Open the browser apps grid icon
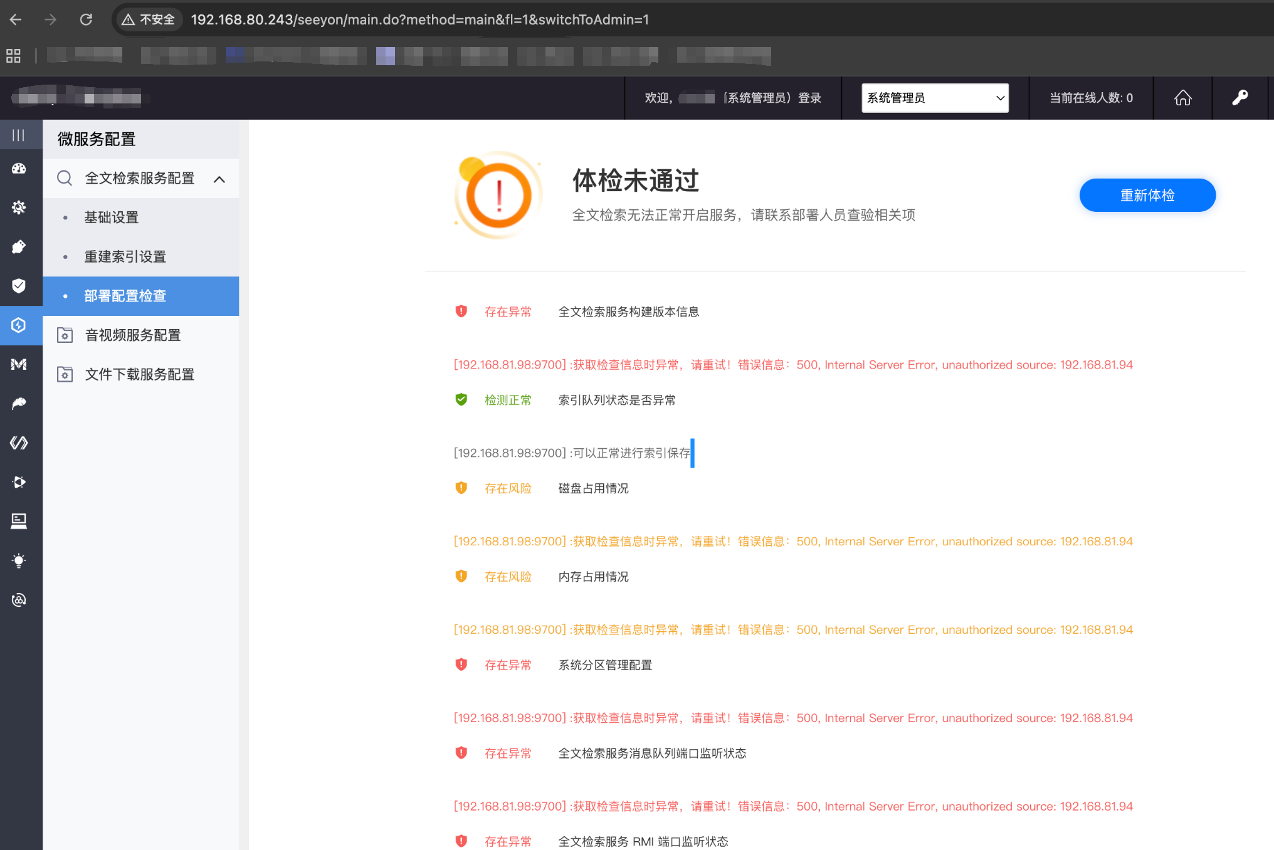 (x=13, y=56)
